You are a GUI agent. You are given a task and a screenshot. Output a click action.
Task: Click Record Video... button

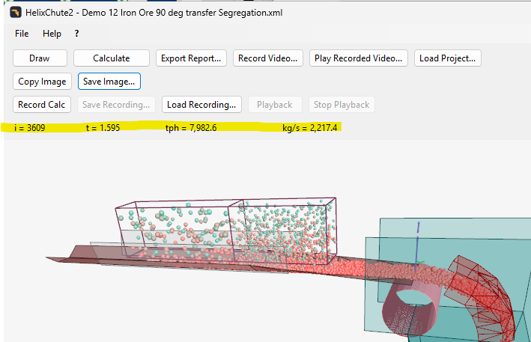point(268,58)
